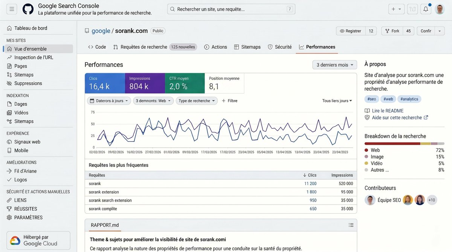Expand the 3 derniers mois period dropdown
This screenshot has width=452, height=252.
(334, 65)
